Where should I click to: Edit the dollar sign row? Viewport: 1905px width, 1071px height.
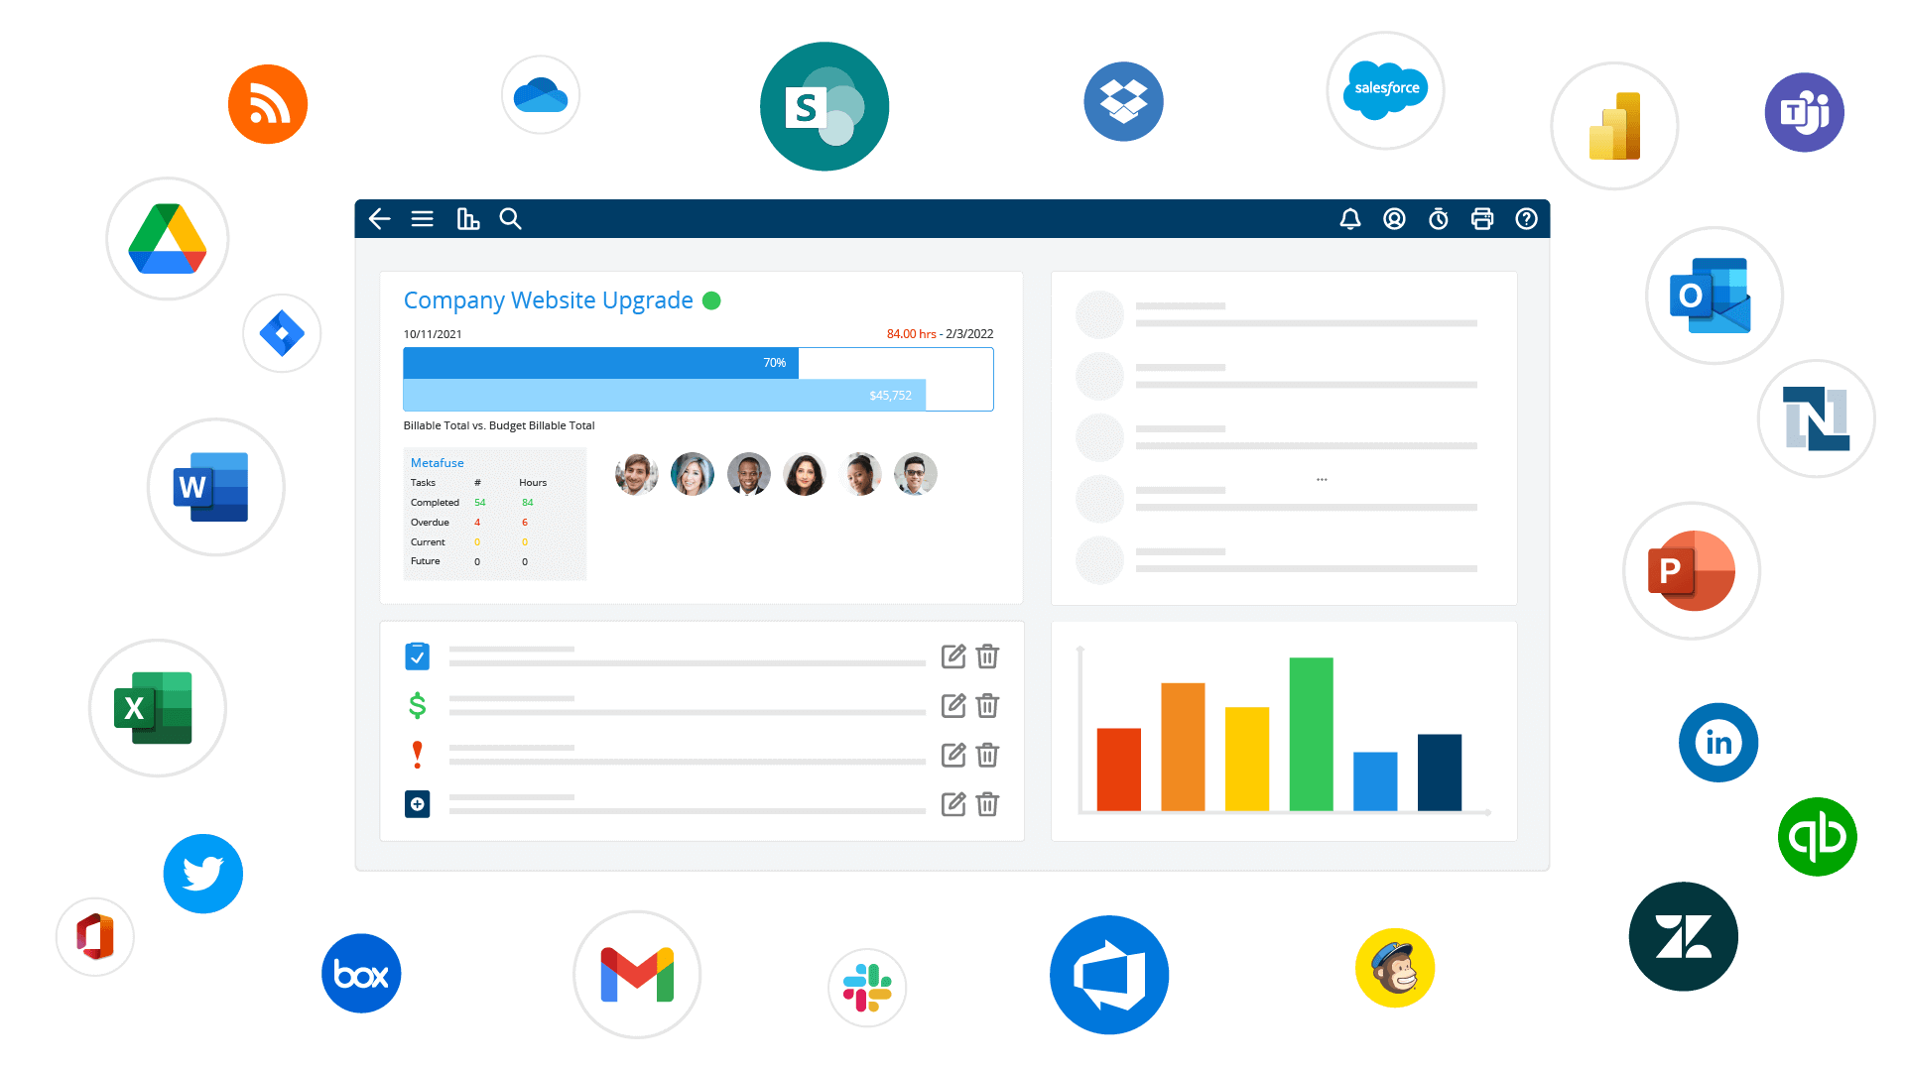tap(953, 706)
